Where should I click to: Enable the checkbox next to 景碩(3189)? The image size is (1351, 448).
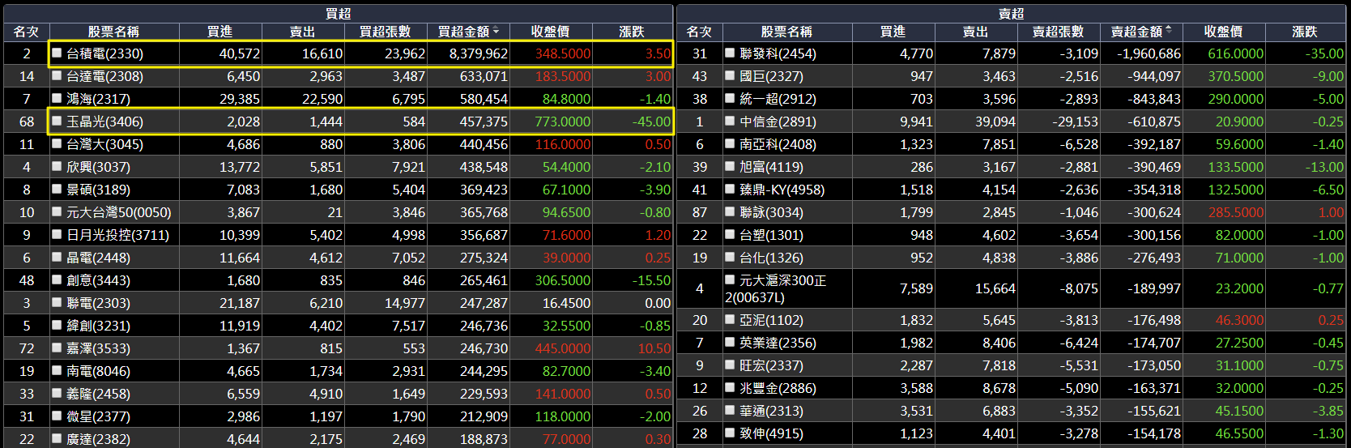[x=57, y=189]
